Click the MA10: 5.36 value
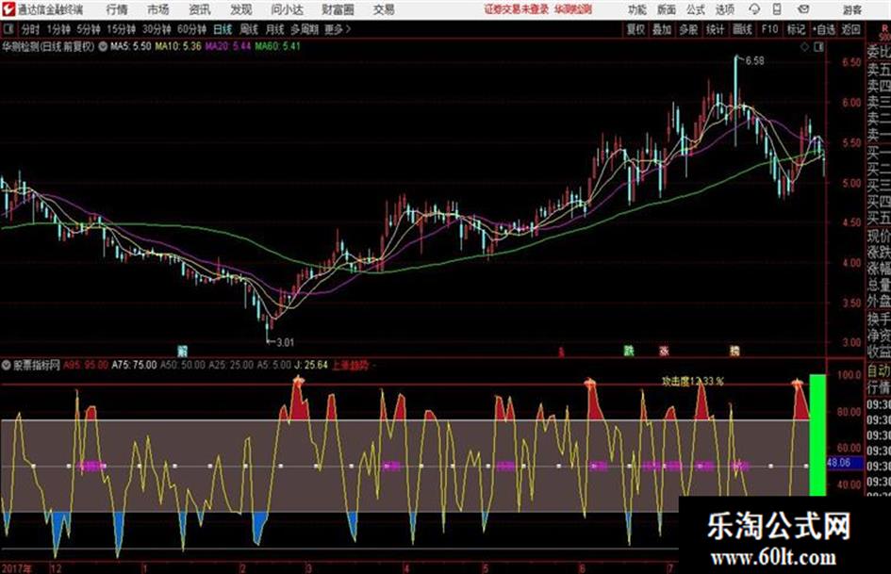Image resolution: width=891 pixels, height=574 pixels. 178,46
